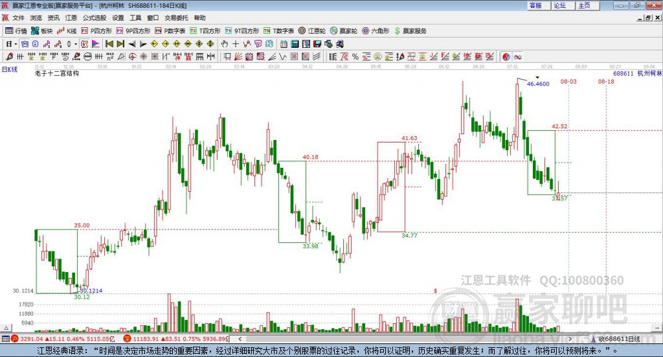The image size is (663, 357).
Task: Click the 日K线 label
Action: (x=9, y=69)
